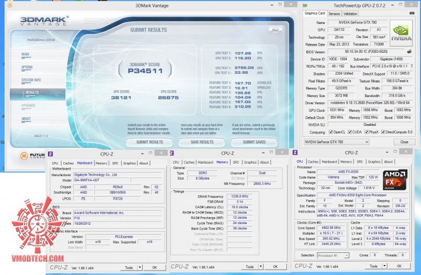This screenshot has width=421, height=275.
Task: Open the NVIDIA GeForce GTX 780 dropdown
Action: tap(337, 142)
